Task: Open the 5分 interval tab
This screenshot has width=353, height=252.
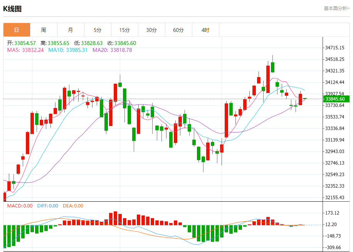Action: coord(98,30)
